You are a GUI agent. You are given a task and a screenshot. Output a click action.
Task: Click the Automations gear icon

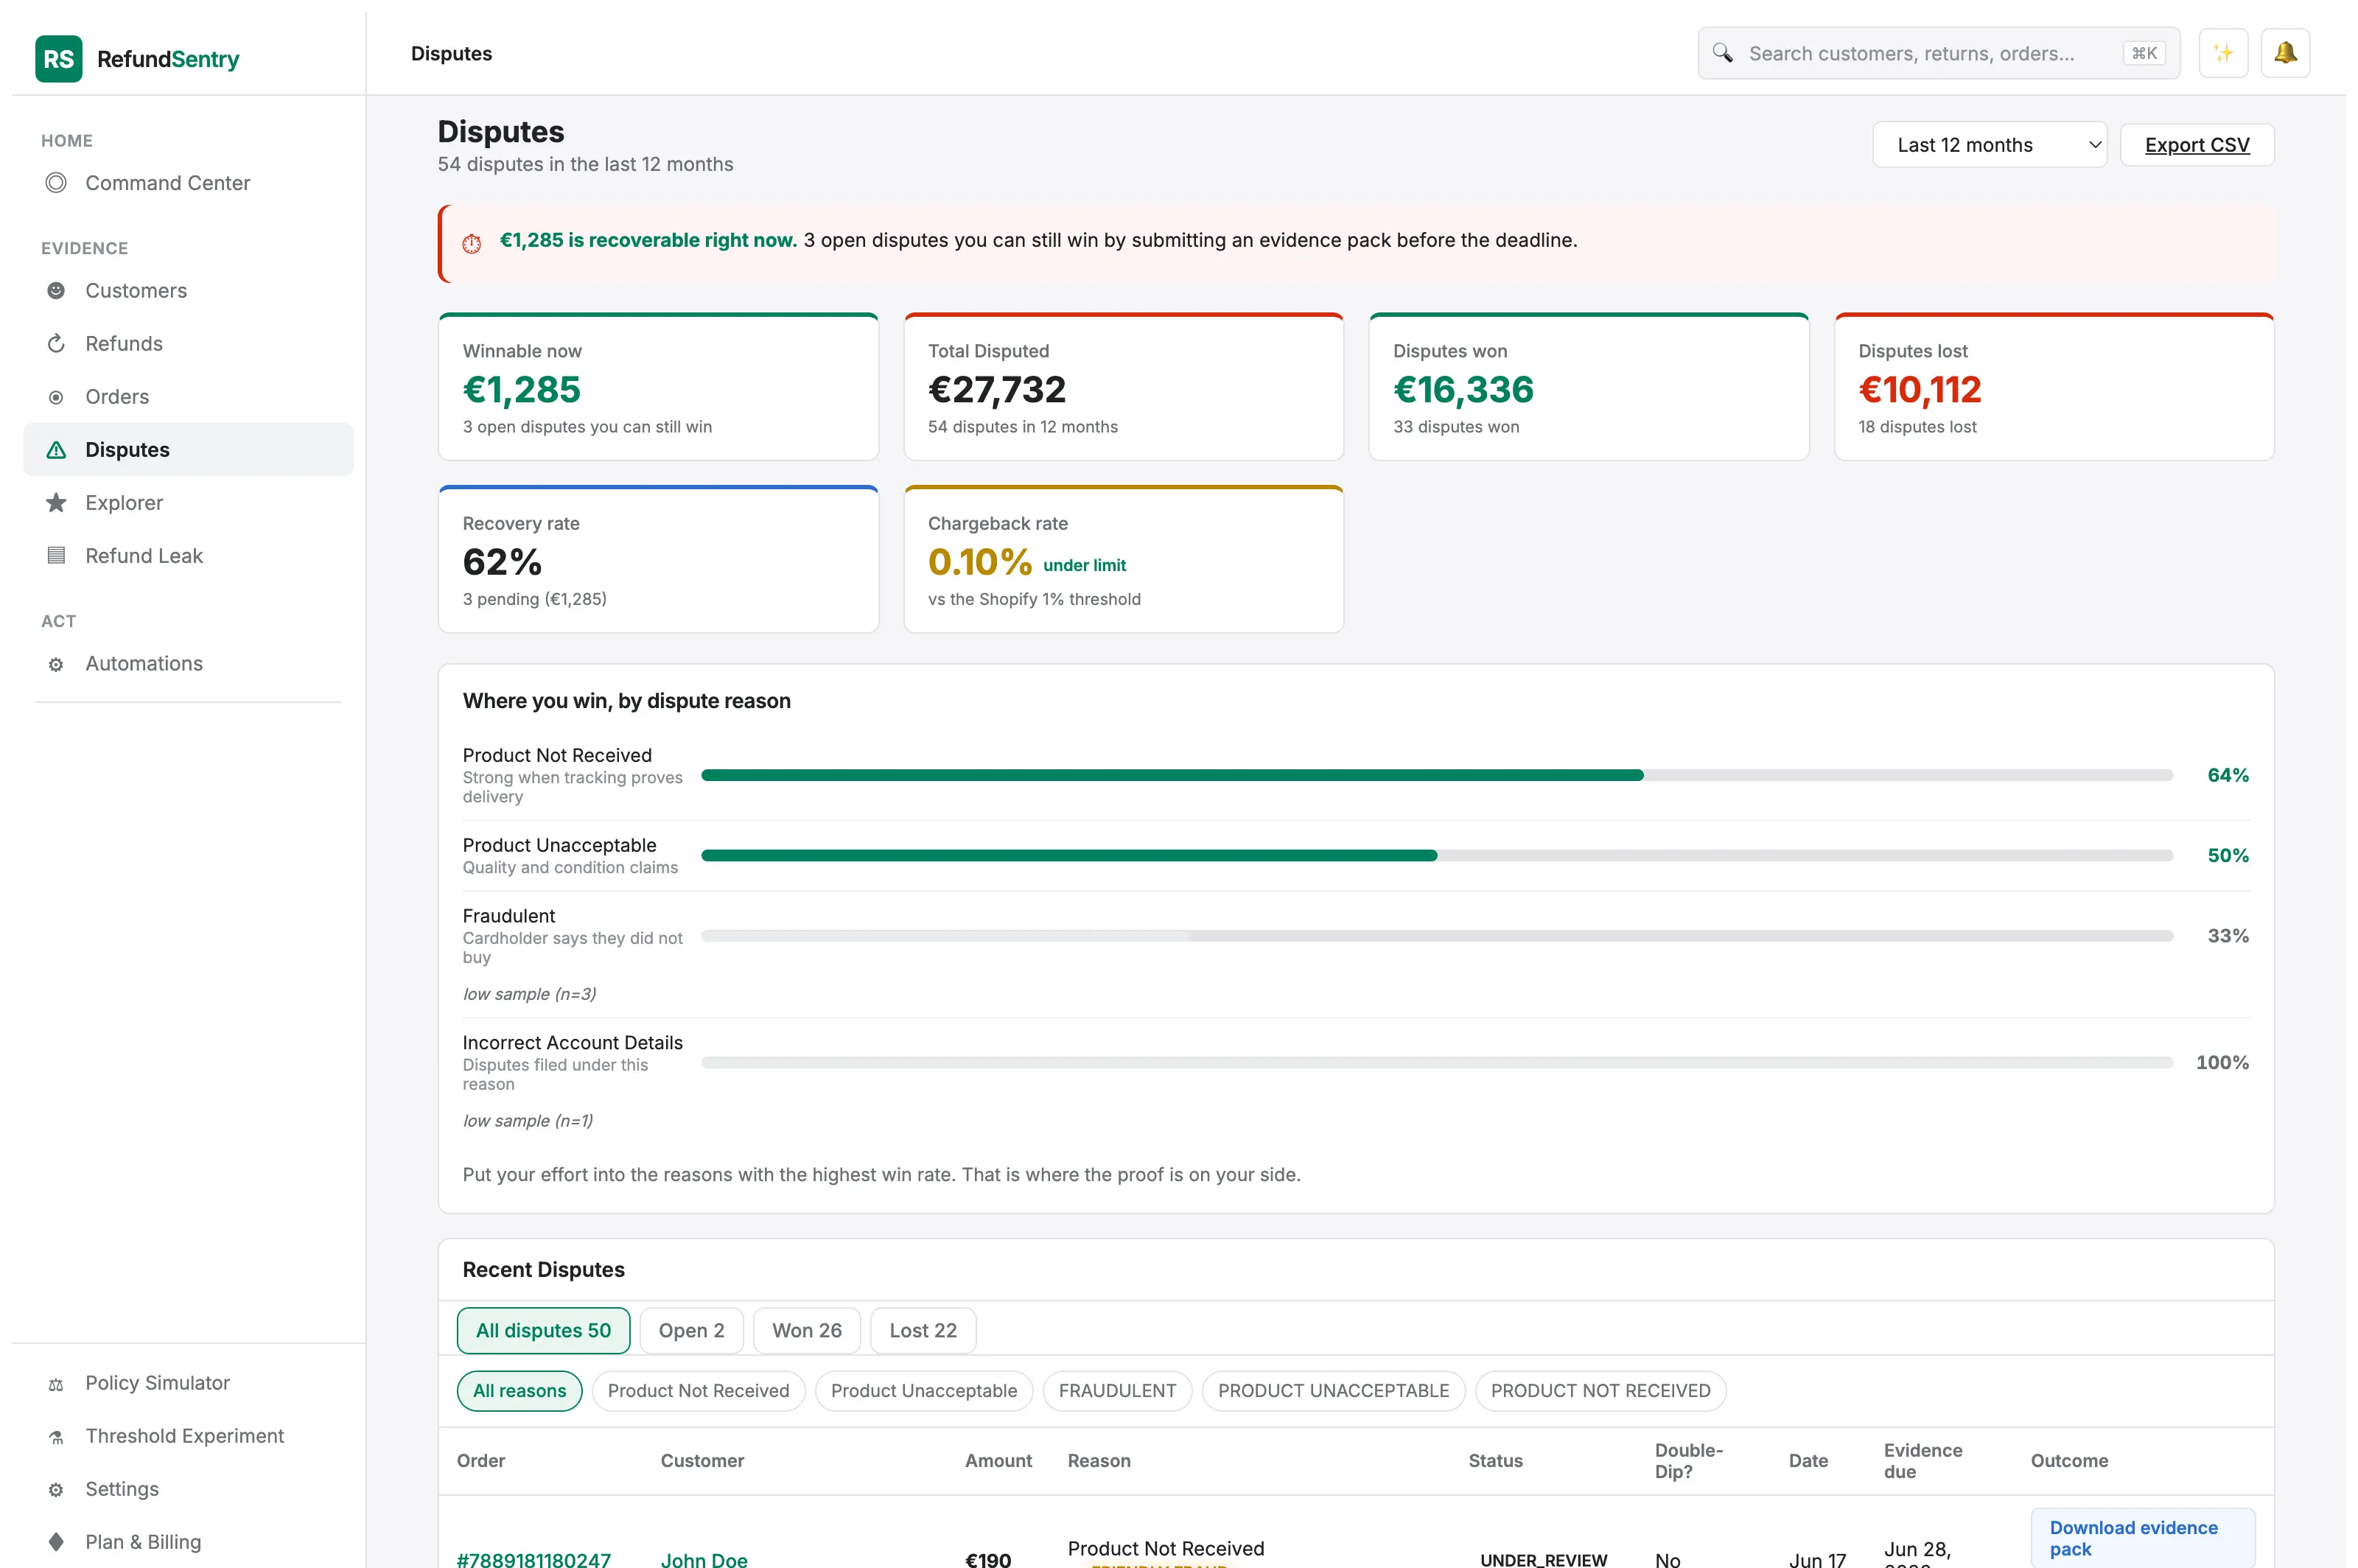[x=56, y=664]
